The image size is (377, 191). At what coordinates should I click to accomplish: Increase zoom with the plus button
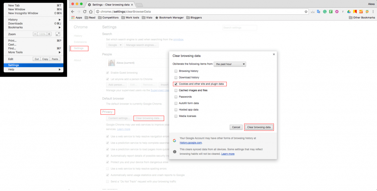pyautogui.click(x=49, y=34)
